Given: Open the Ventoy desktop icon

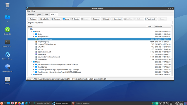Looking at the screenshot, I should [x=7, y=80].
